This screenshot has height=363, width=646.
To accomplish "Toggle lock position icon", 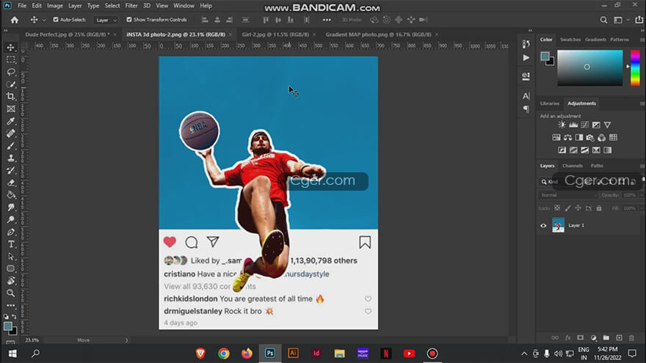I will 578,208.
